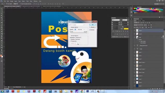Click the Quality number field in JPEG Options
165x93 pixels.
75,30
